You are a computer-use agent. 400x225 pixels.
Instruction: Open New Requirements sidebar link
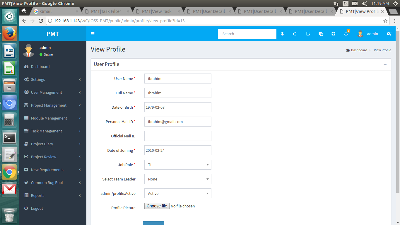53,170
